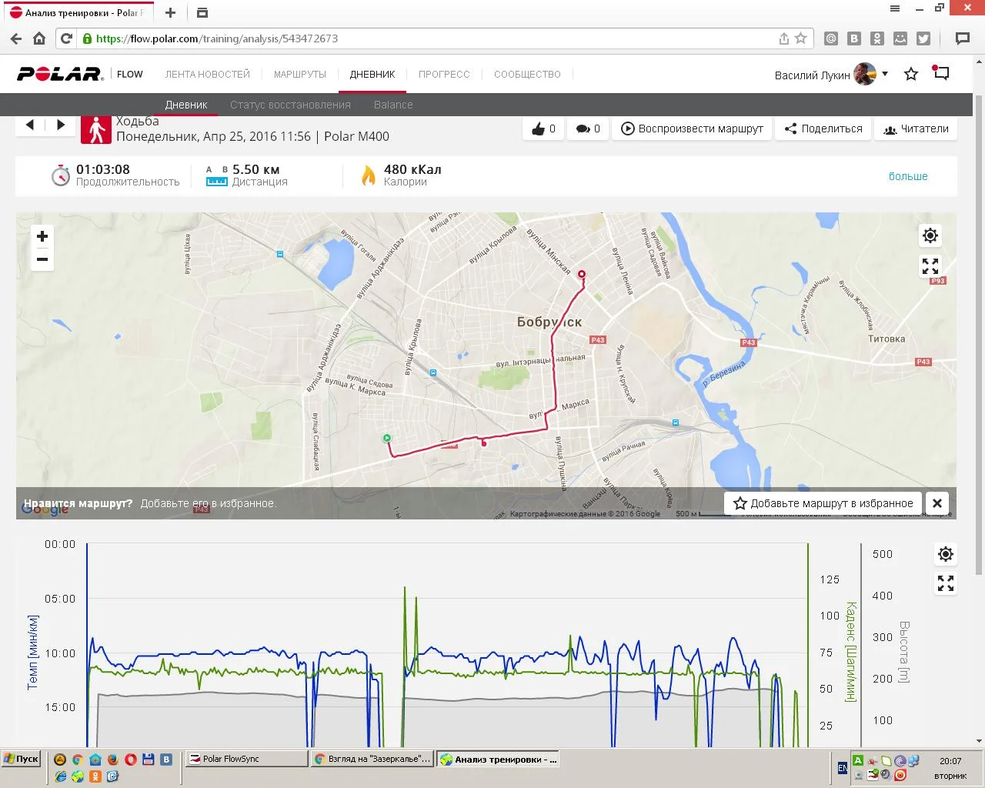Like this training with thumbs up

543,129
